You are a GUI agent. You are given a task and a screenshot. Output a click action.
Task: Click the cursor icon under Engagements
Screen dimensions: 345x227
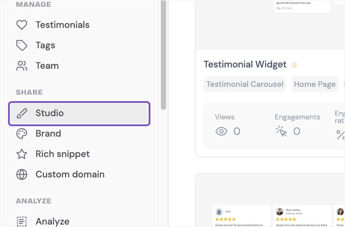pyautogui.click(x=281, y=132)
